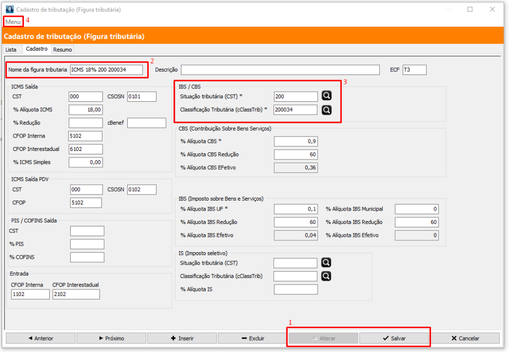Screen dimensions: 509x352
Task: Switch to the Lista tab
Action: point(11,50)
